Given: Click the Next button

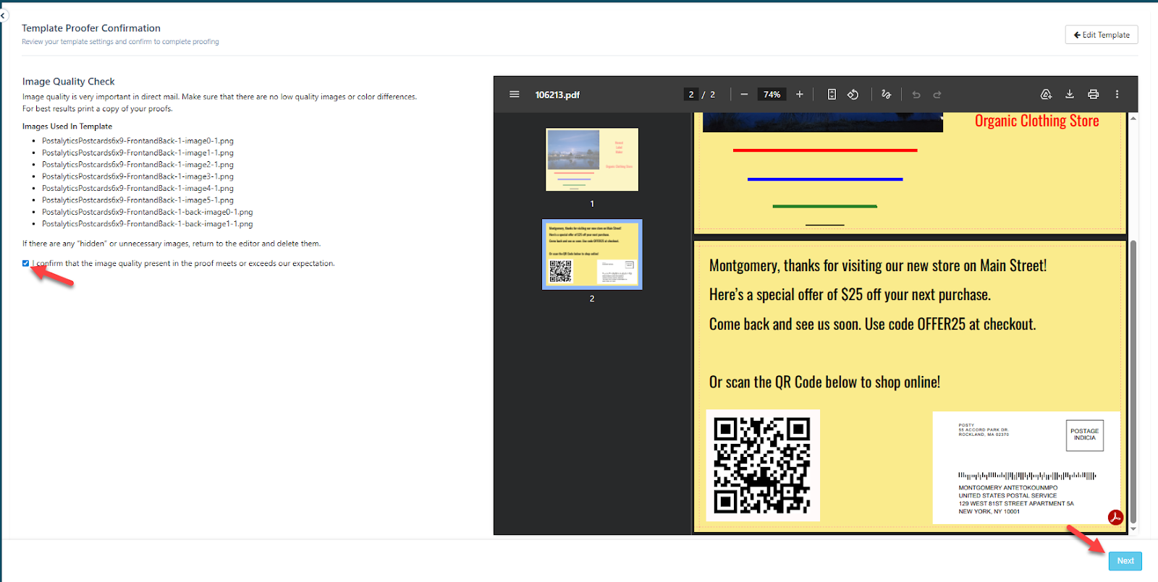Looking at the screenshot, I should pyautogui.click(x=1125, y=561).
